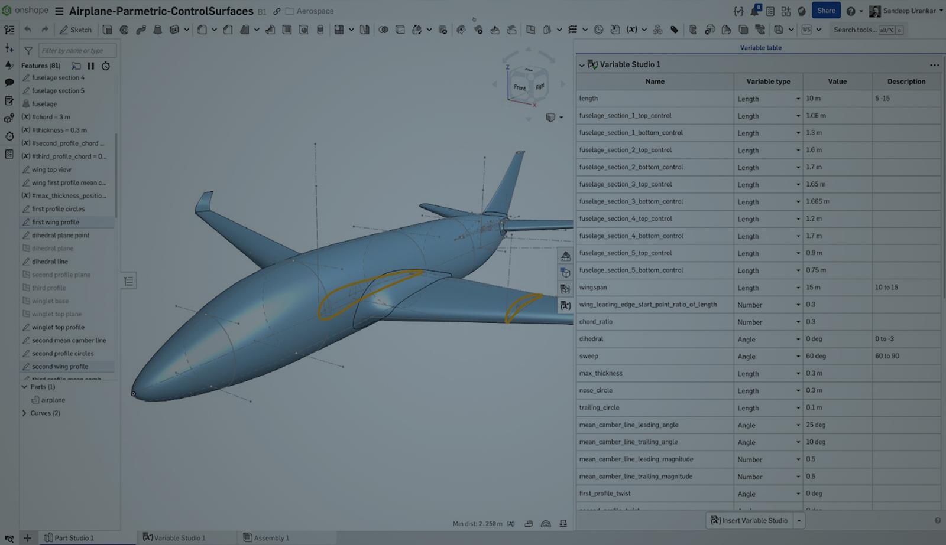Open the Variables (x) tool

(631, 30)
